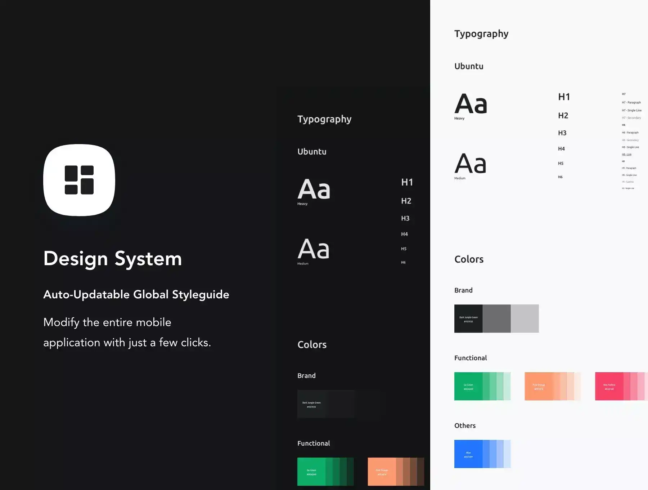The height and width of the screenshot is (490, 648).
Task: Pick the Neo Fuchsia red swatch
Action: (609, 386)
